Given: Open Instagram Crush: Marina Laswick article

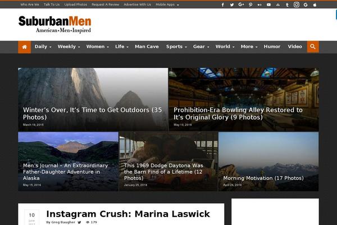Looking at the screenshot, I should coord(128,214).
